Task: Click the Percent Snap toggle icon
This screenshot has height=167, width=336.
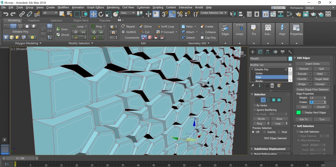Action: pyautogui.click(x=180, y=14)
